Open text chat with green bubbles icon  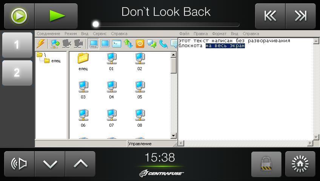tap(152, 44)
